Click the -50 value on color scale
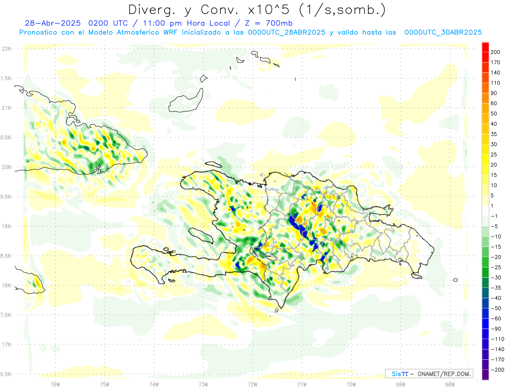Screen dimensions: 505x390 point(495,308)
